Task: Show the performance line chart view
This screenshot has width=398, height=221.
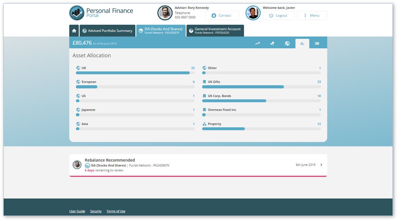Action: click(257, 43)
